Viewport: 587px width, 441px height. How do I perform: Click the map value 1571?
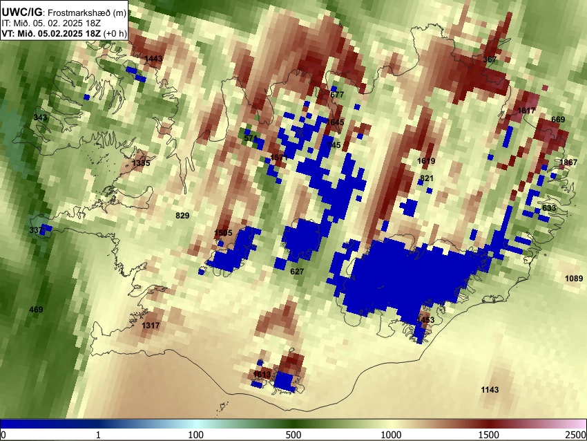click(279, 158)
